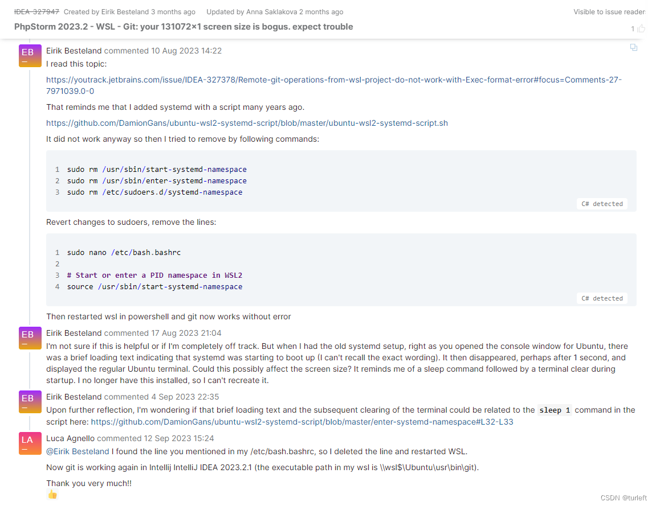
Task: Click the copy link icon on first comment
Action: point(634,47)
